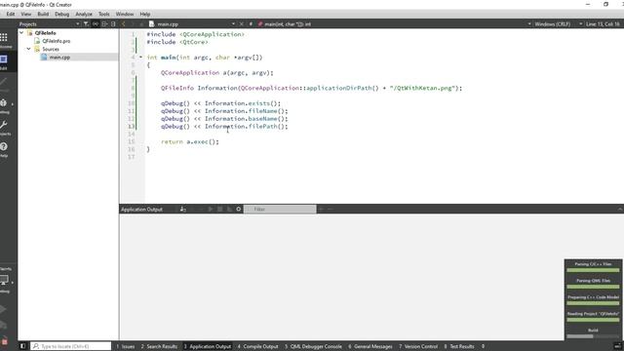Open the 6 General Messages pane
The width and height of the screenshot is (624, 351).
point(370,346)
